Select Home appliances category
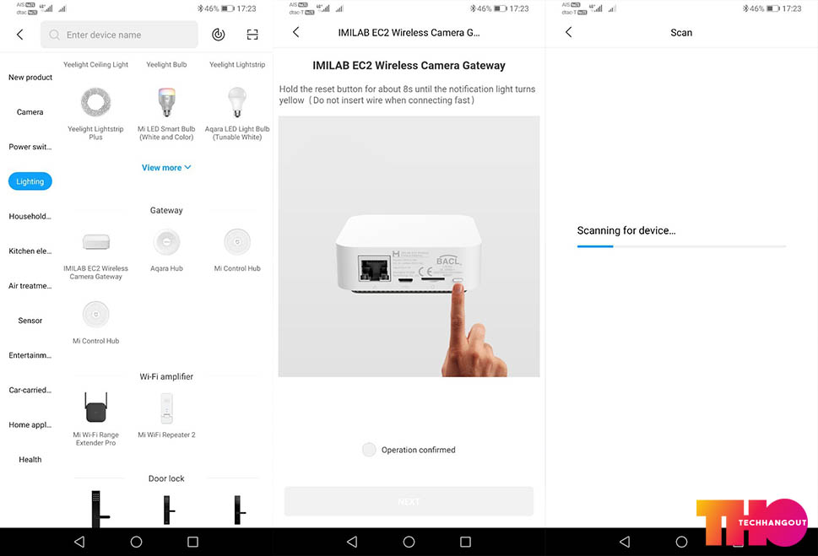 (30, 424)
